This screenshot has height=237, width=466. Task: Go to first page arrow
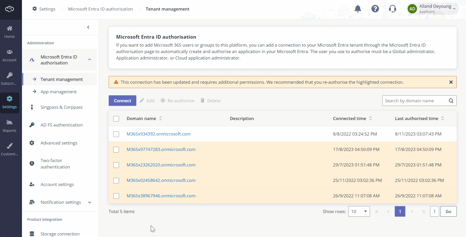point(376,211)
